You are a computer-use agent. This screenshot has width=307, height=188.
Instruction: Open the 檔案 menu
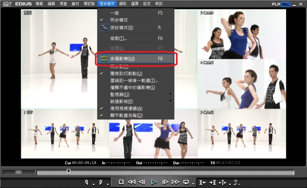[39, 4]
